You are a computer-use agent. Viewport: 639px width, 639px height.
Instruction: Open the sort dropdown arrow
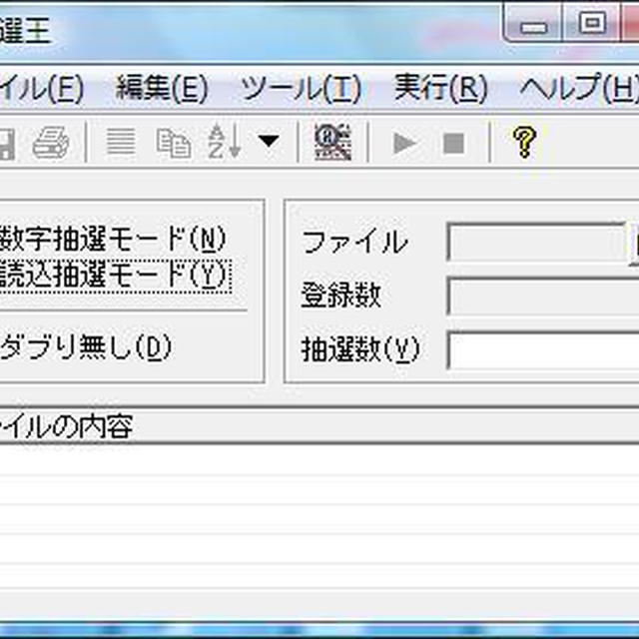pos(269,141)
